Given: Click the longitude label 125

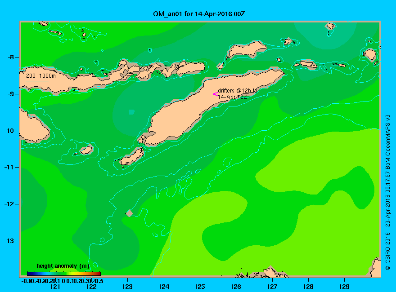Looking at the screenshot, I should coord(200,287).
